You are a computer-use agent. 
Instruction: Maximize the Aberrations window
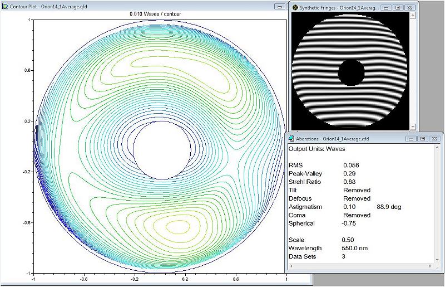click(x=423, y=139)
